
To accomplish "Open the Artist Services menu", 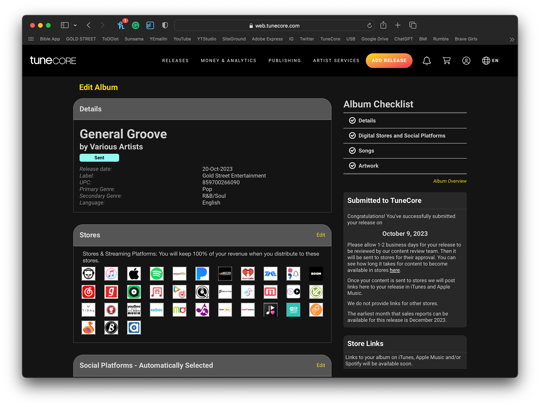I will (x=336, y=61).
